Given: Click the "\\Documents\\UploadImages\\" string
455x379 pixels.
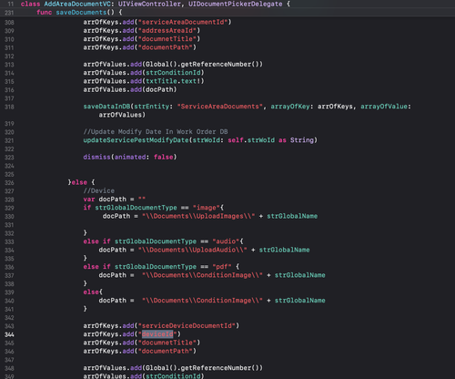Looking at the screenshot, I should coord(198,216).
